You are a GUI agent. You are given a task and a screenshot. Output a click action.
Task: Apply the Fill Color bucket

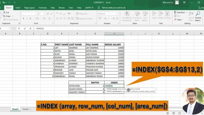click(44, 19)
